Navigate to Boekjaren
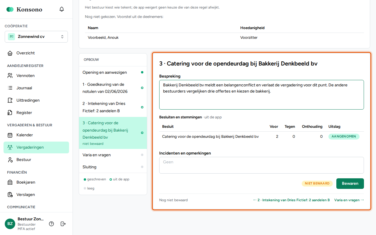The width and height of the screenshot is (376, 235). pyautogui.click(x=36, y=182)
